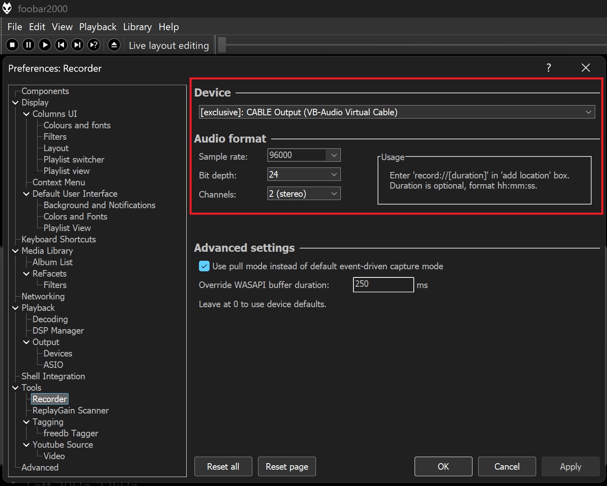Collapse the Tagging tree node
The height and width of the screenshot is (486, 607).
click(26, 422)
